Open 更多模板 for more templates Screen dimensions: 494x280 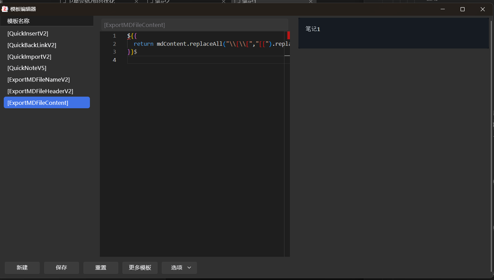tap(140, 268)
